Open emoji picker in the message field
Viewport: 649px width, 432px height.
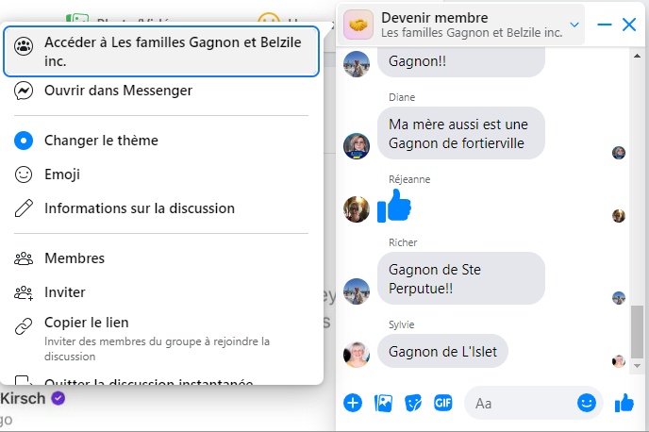[587, 403]
